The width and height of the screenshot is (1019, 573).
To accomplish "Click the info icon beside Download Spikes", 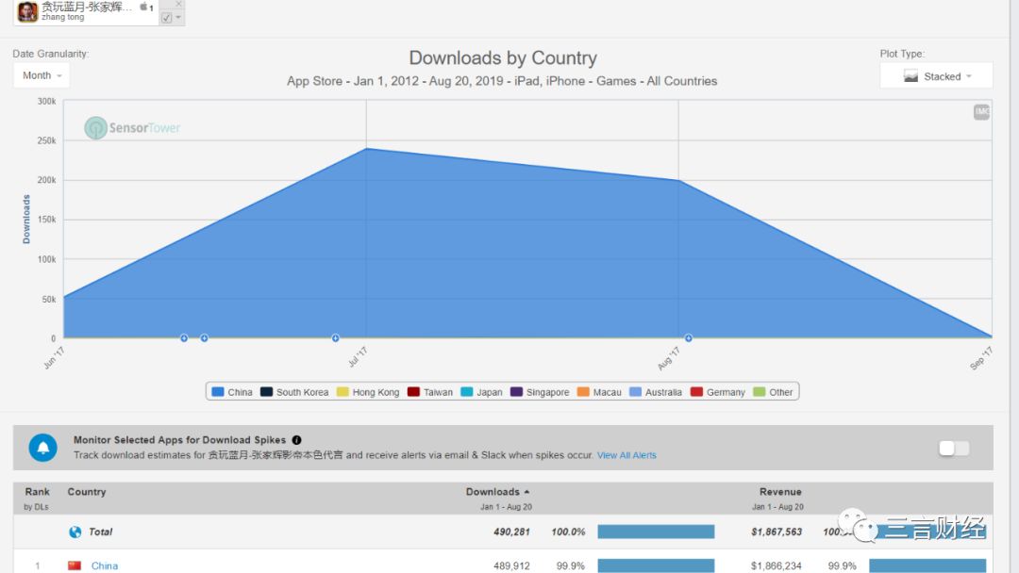I will pyautogui.click(x=296, y=440).
